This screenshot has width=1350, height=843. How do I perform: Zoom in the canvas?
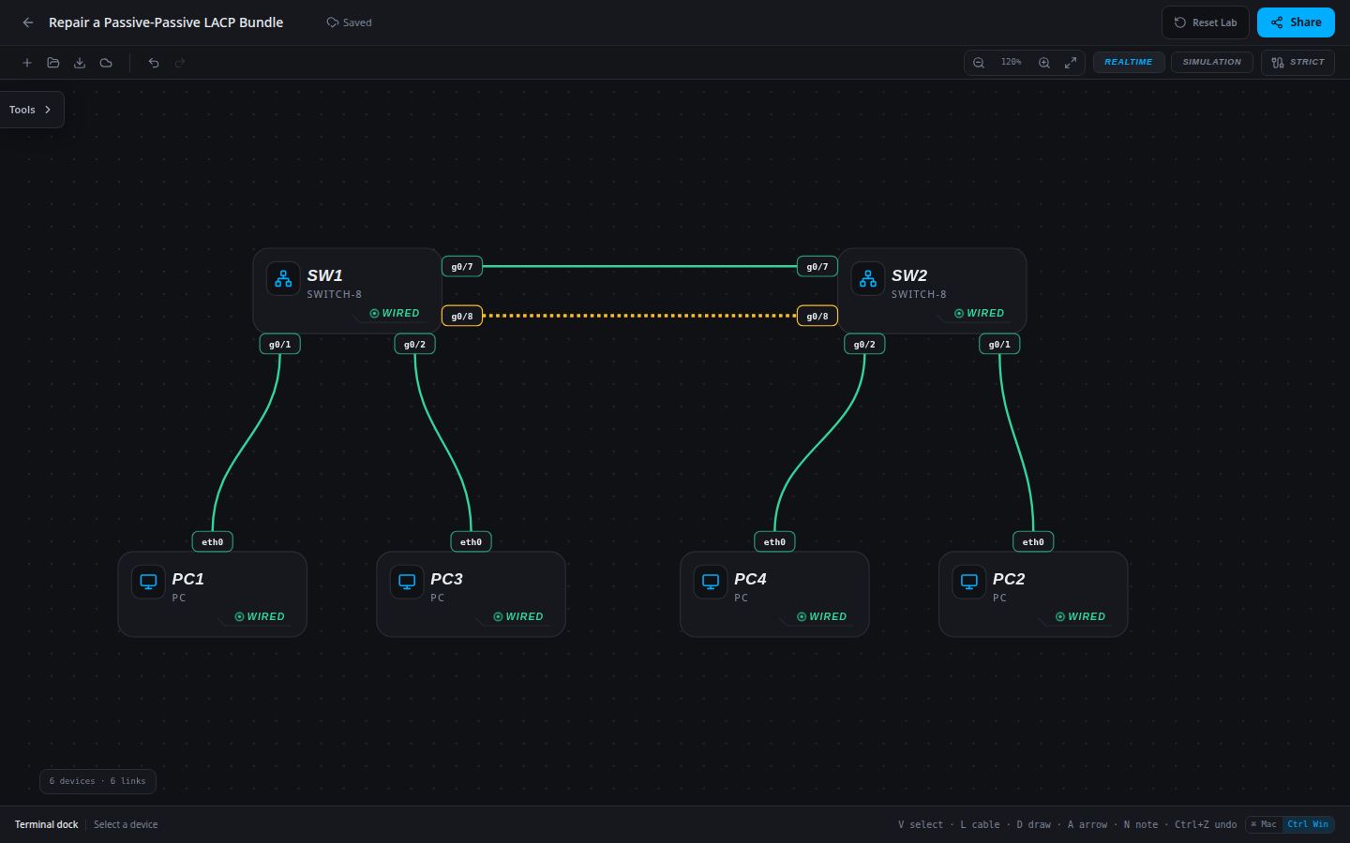(1044, 63)
